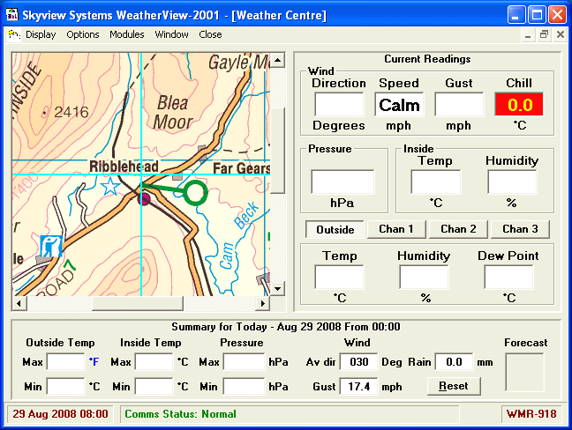Viewport: 572px width, 430px height.
Task: Click the Inside Temp field
Action: 436,182
